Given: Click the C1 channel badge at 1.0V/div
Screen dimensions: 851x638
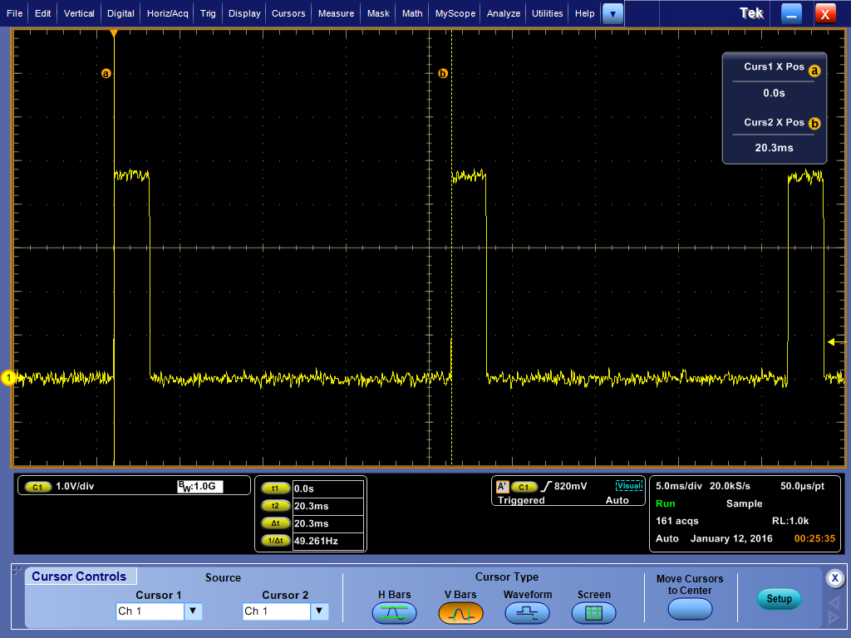Looking at the screenshot, I should pos(38,487).
